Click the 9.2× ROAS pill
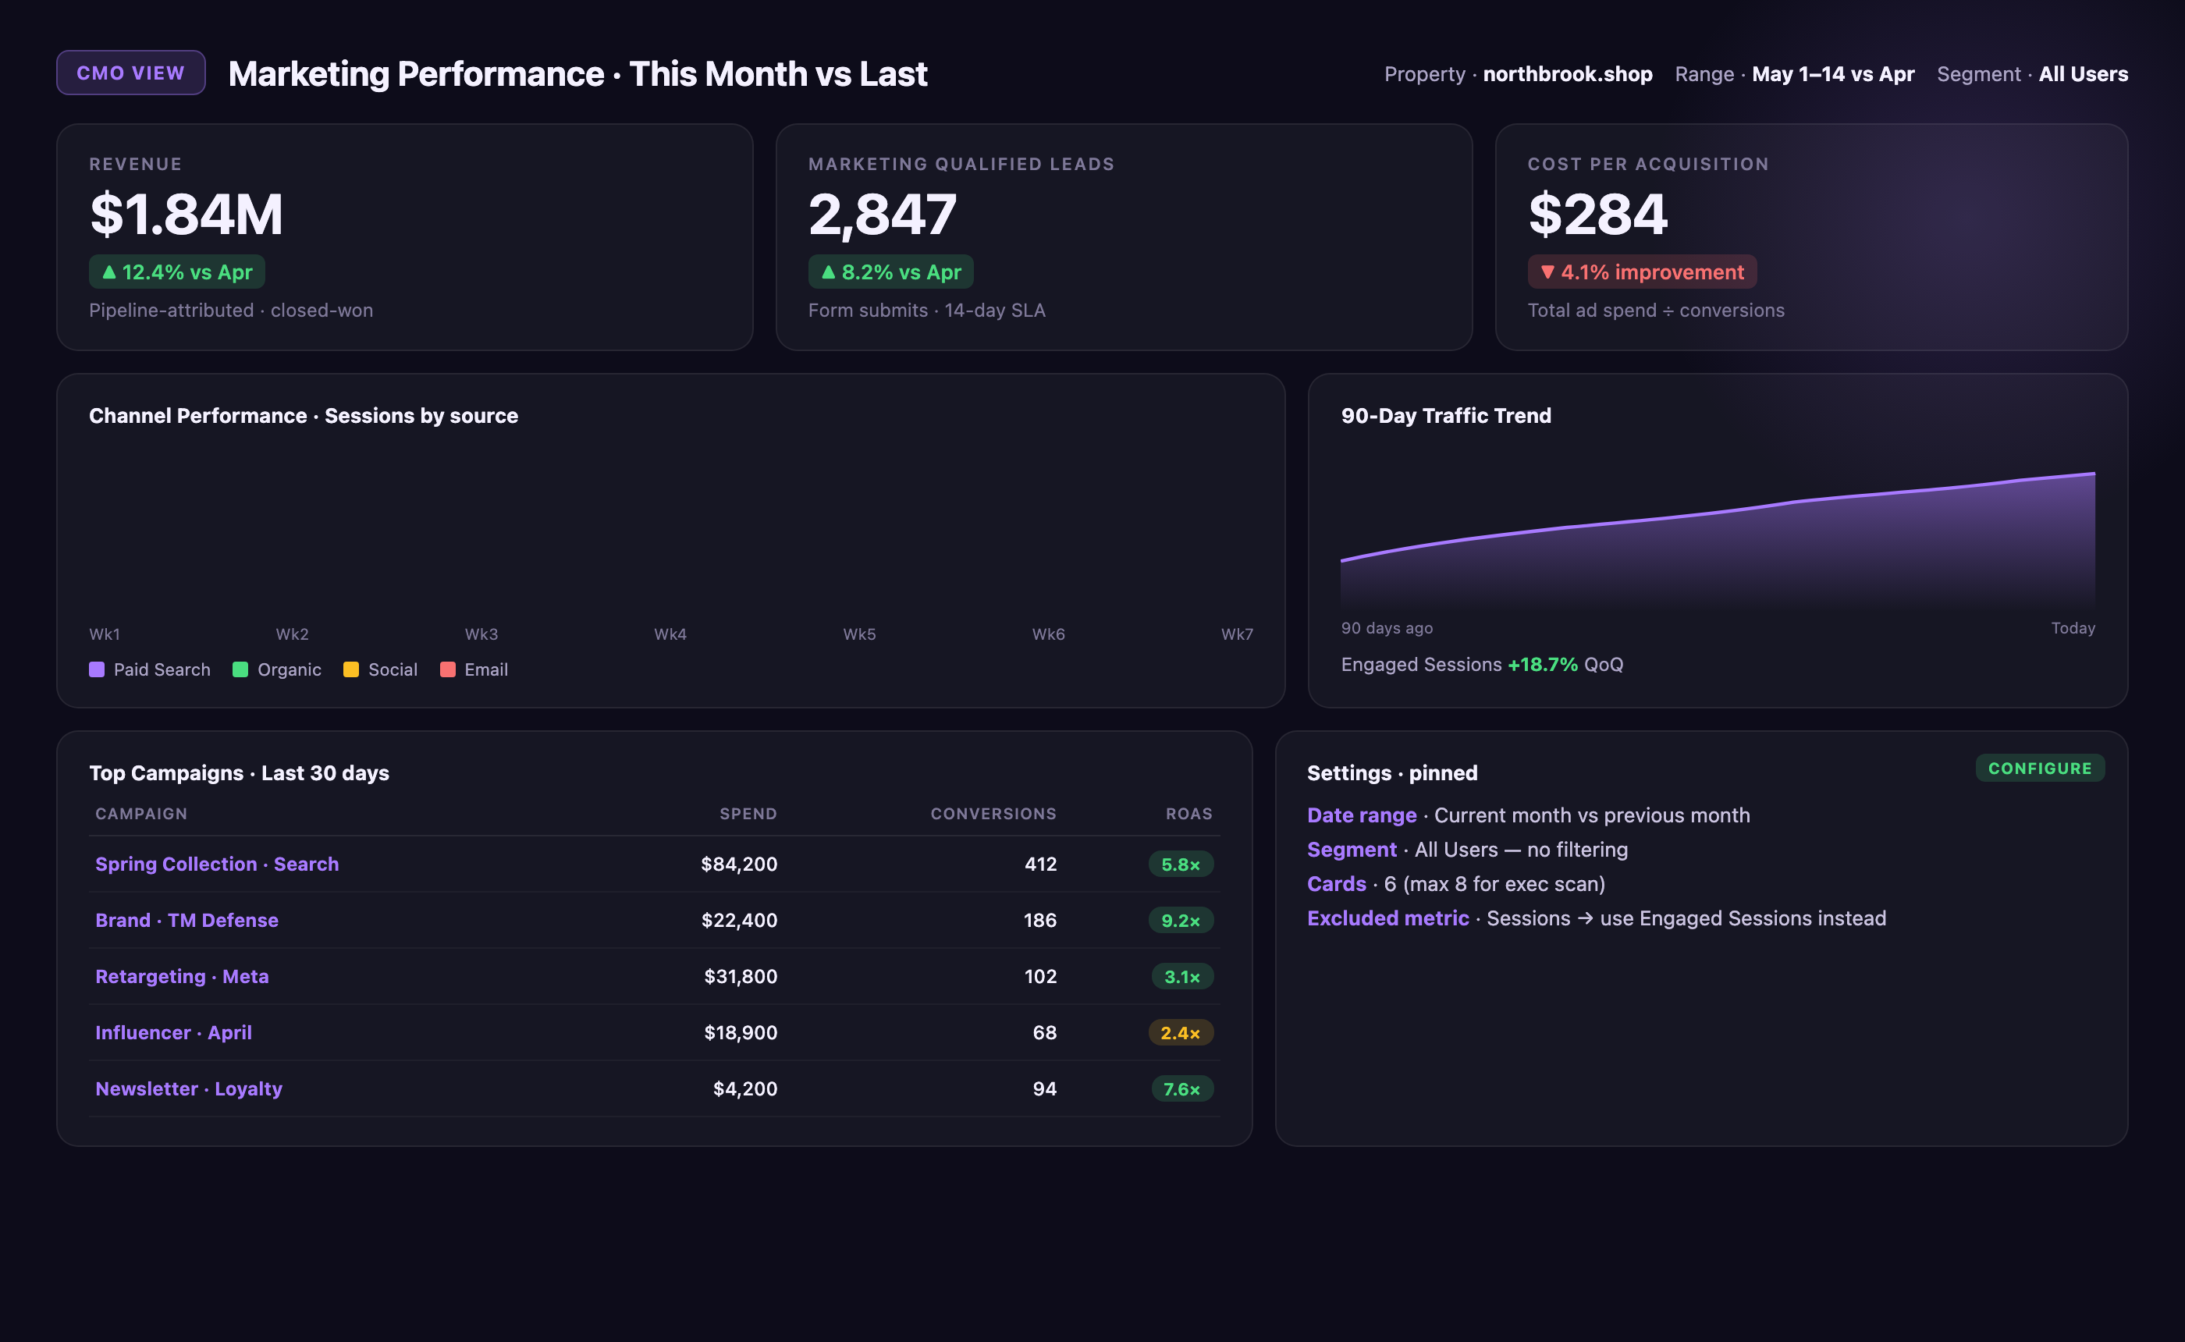 pos(1181,920)
